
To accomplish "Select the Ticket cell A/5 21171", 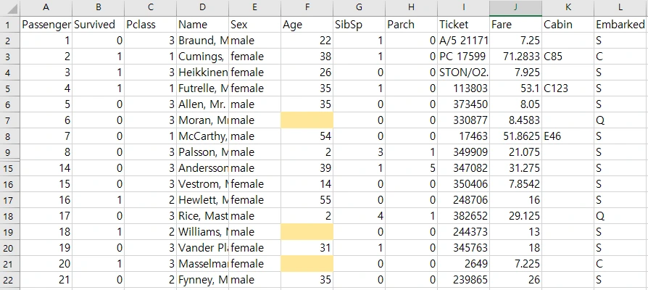I will pyautogui.click(x=463, y=40).
